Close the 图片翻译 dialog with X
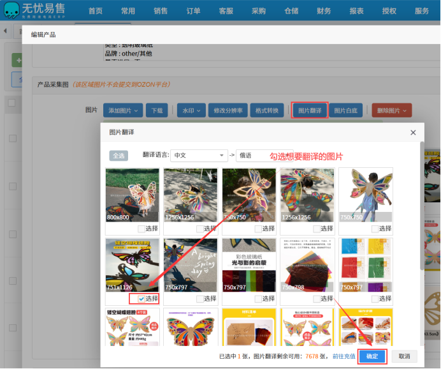441x369 pixels. 413,133
